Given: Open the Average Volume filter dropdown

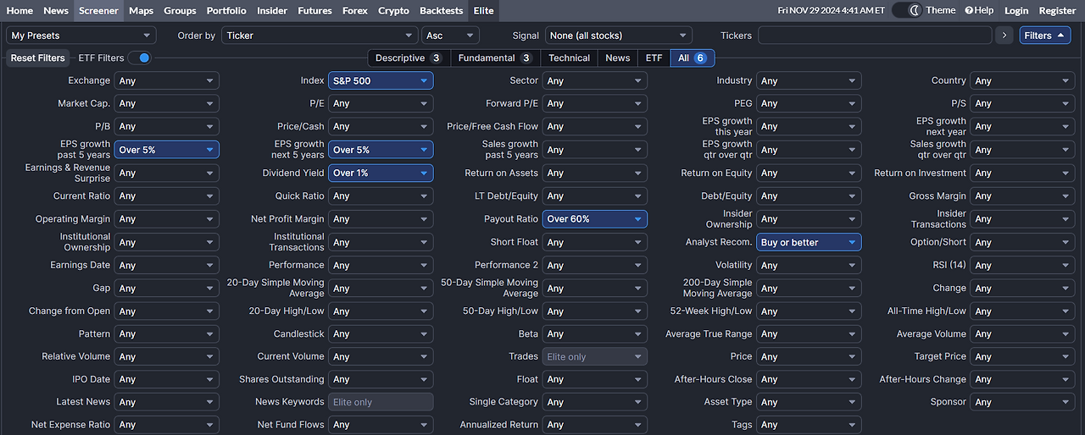Looking at the screenshot, I should click(1022, 333).
